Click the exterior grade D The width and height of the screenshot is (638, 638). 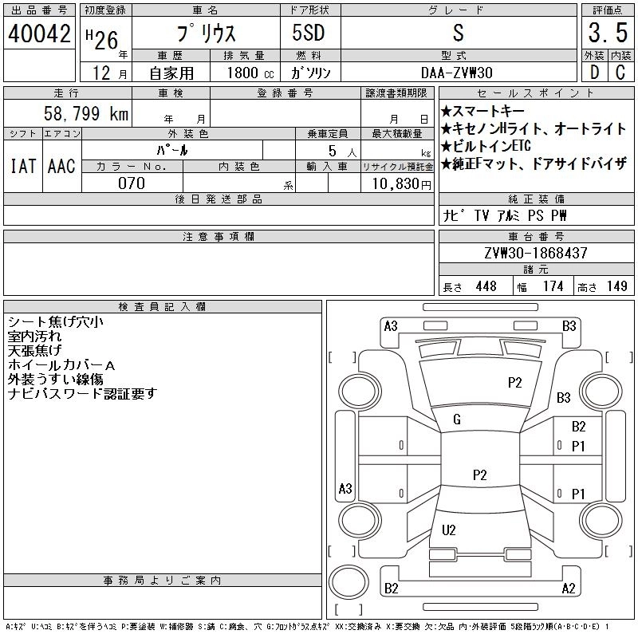594,72
